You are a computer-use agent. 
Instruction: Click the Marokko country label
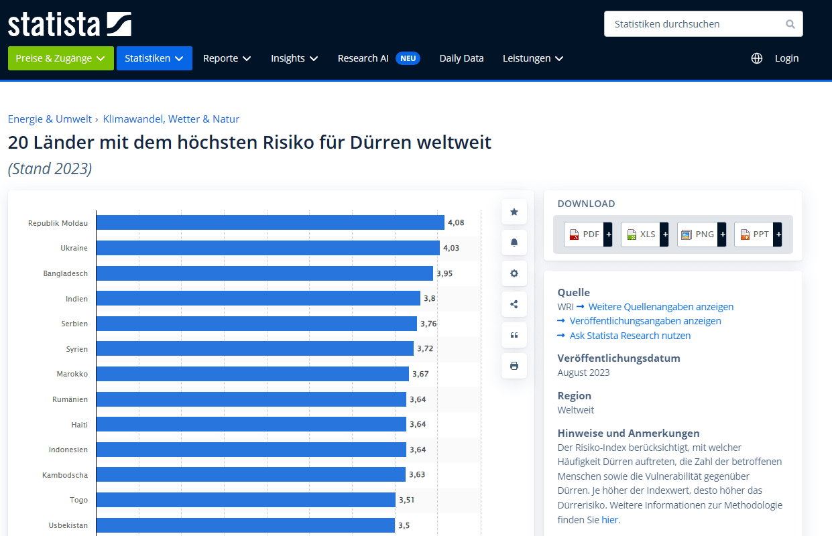72,374
